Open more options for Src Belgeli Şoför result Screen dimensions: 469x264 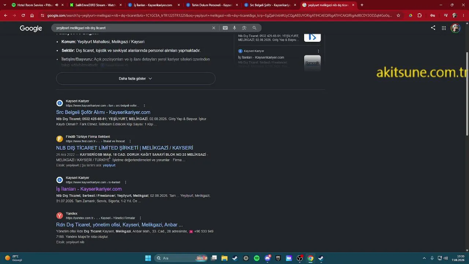(x=144, y=106)
